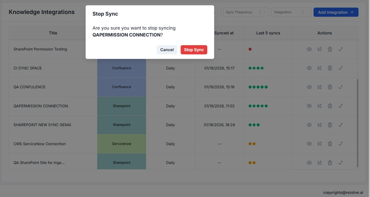View details of SharePoint Permission Testing

click(309, 49)
